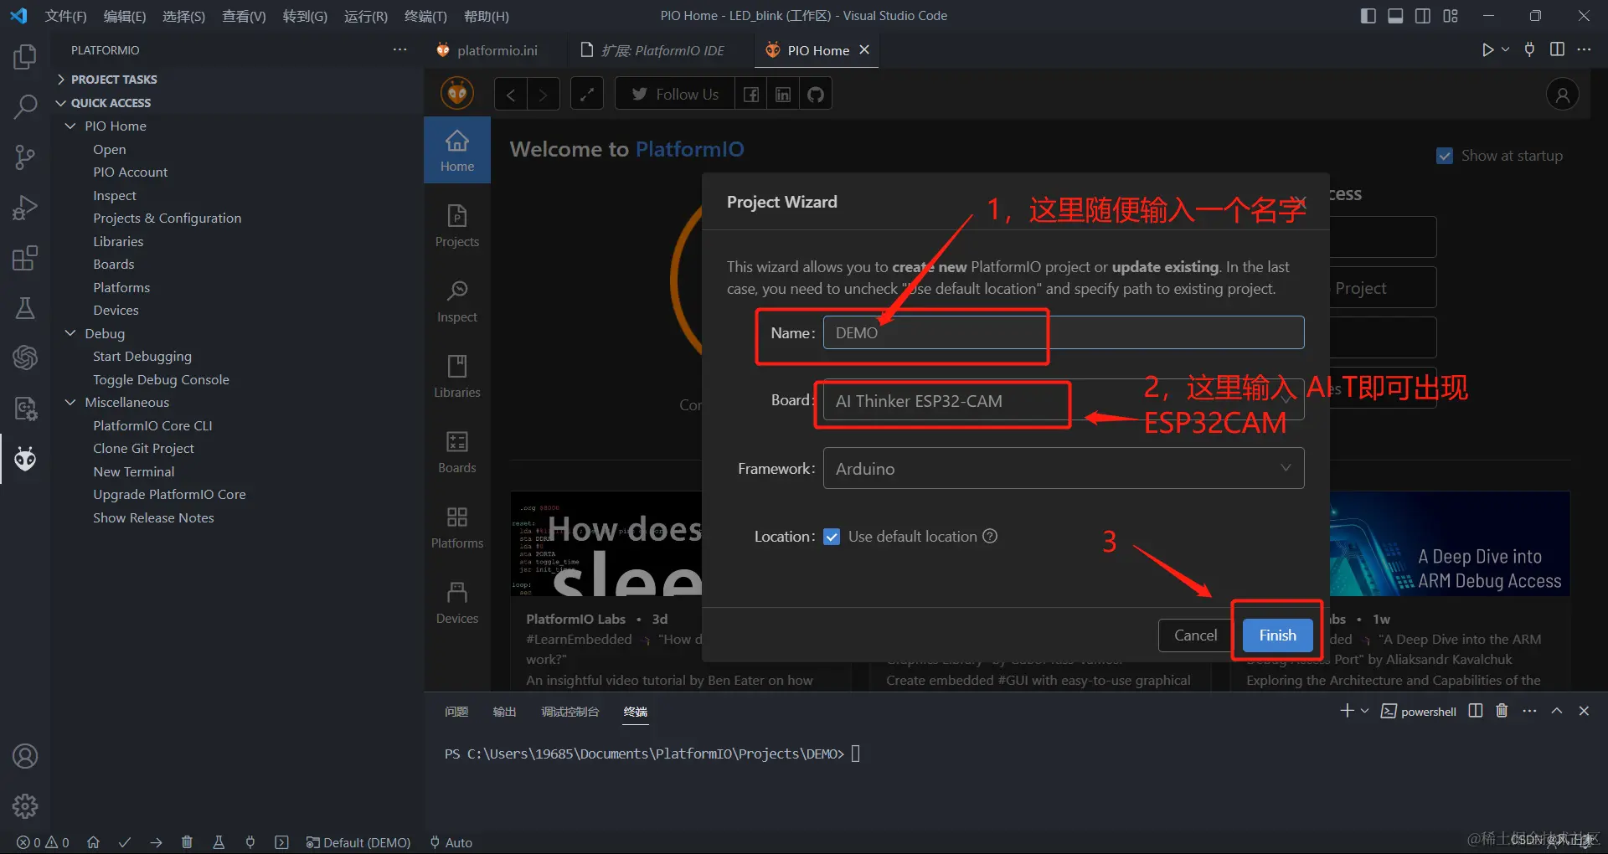Open the 终端(T) menu

point(425,16)
